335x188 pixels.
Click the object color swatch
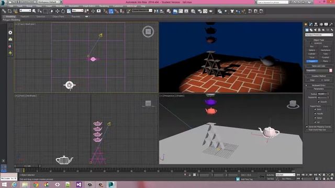331,70
